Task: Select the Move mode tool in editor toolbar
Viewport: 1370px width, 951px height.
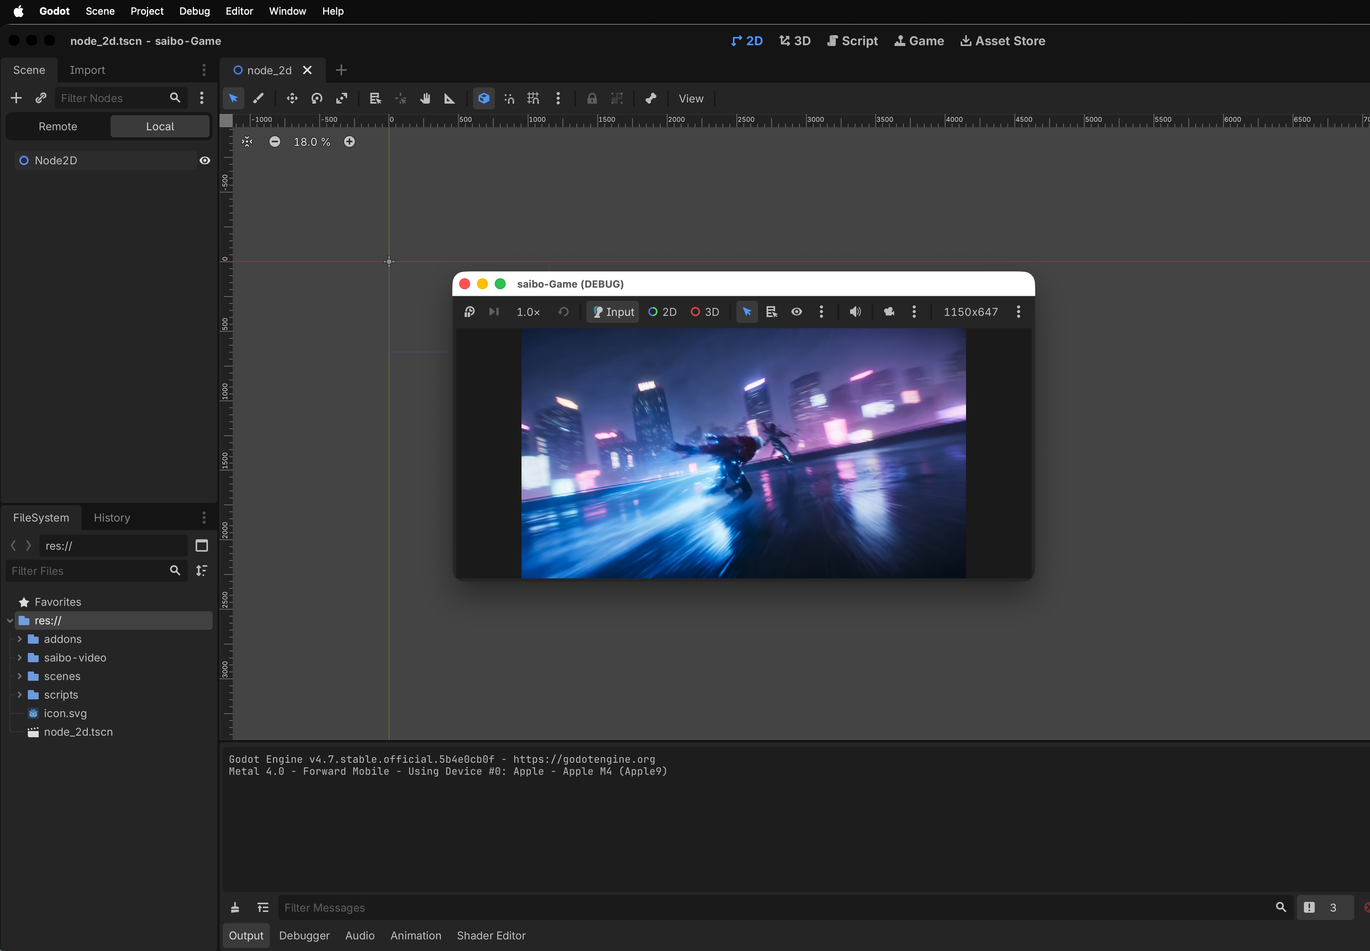Action: click(292, 98)
